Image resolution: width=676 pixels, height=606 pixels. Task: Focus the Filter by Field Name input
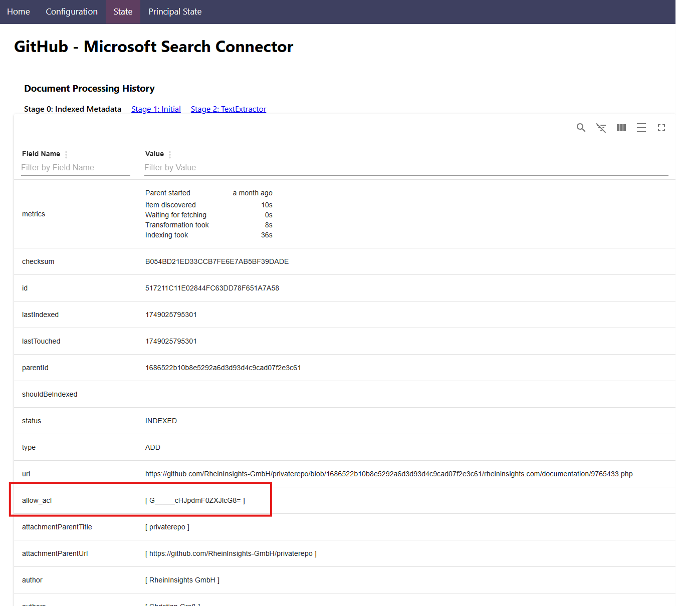pyautogui.click(x=75, y=168)
